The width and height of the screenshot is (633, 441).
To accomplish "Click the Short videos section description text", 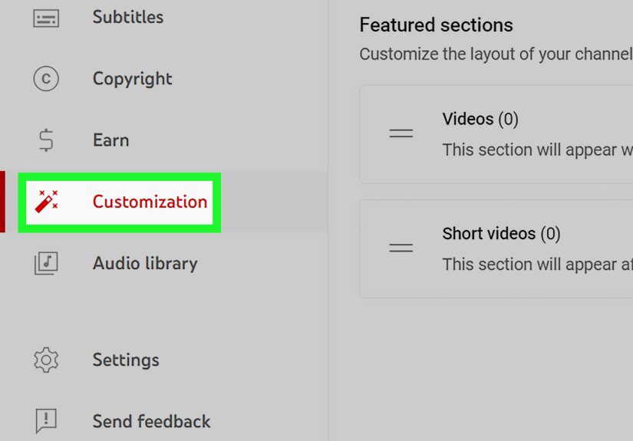I will coord(538,265).
